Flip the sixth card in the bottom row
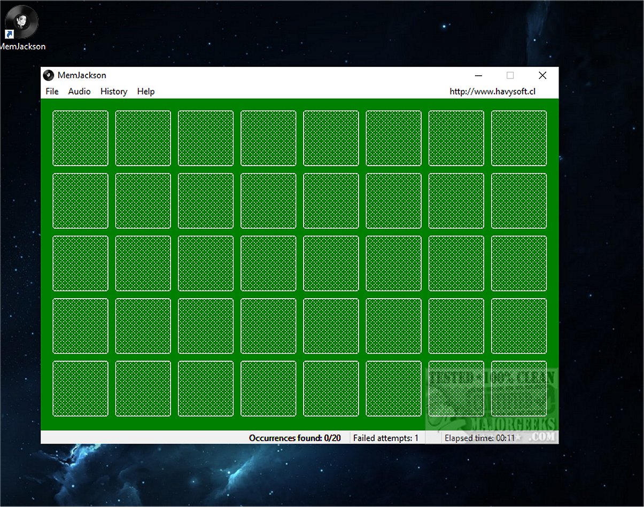644x507 pixels. point(393,388)
